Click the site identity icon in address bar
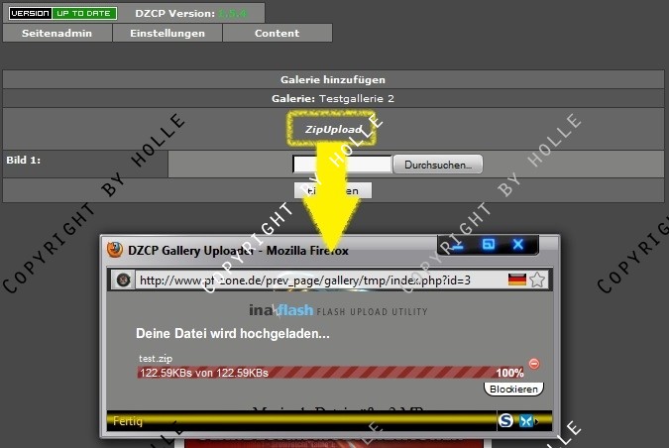 (x=121, y=280)
